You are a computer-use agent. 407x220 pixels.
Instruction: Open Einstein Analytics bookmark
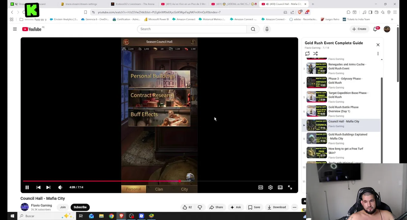pyautogui.click(x=64, y=19)
